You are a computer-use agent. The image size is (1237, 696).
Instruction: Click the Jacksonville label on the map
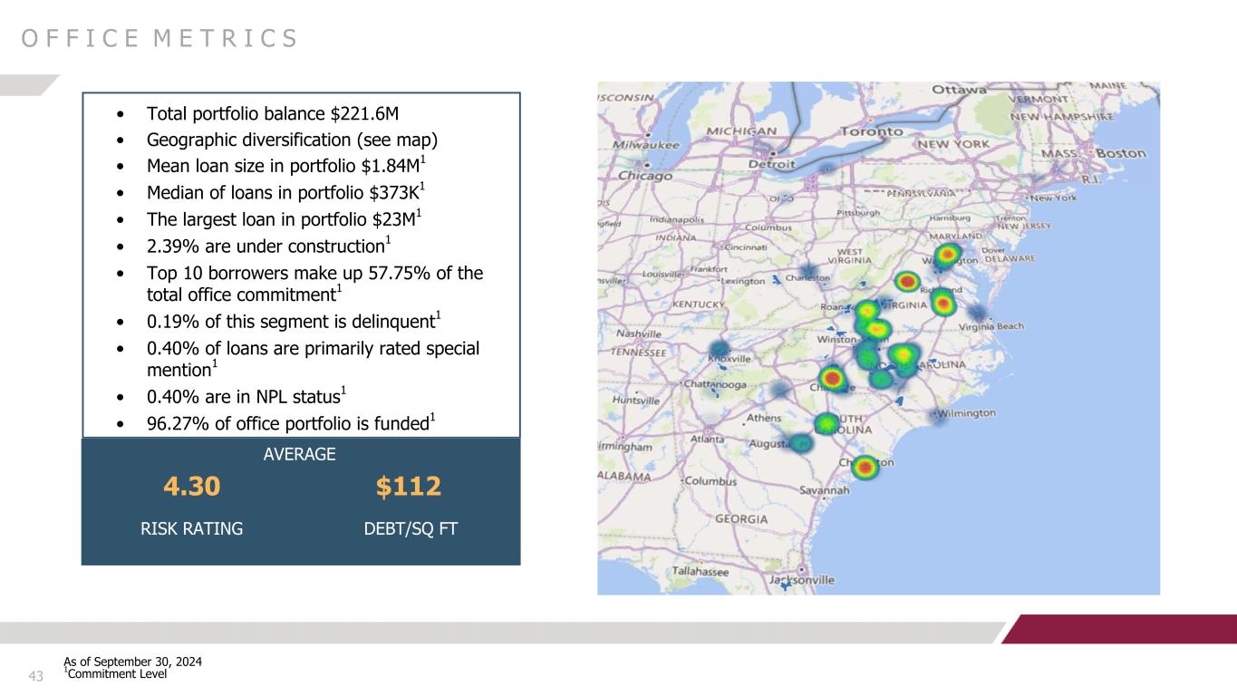[x=802, y=580]
